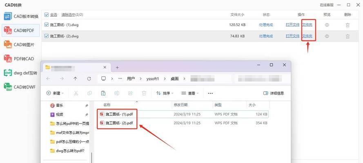Unpin 视频 via its pin icon

point(86,115)
